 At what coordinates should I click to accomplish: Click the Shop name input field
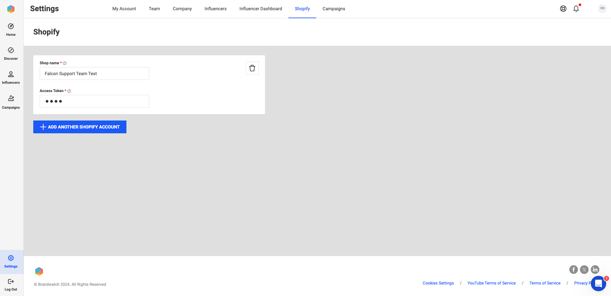click(x=94, y=74)
